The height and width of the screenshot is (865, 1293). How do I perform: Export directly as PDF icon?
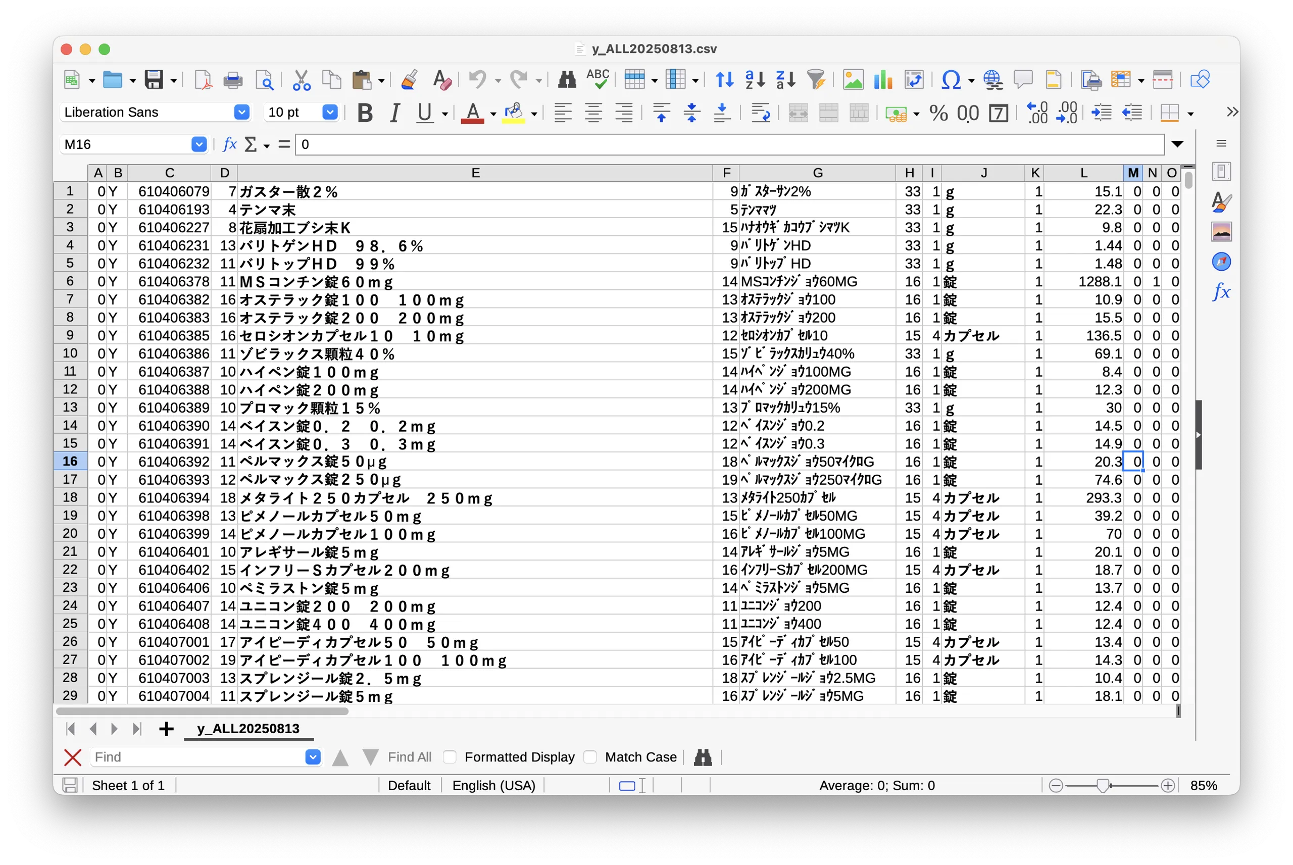pyautogui.click(x=204, y=80)
